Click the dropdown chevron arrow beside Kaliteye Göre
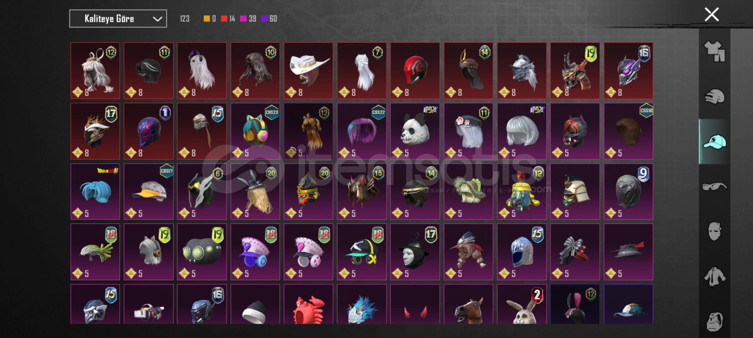The width and height of the screenshot is (753, 338). point(157,19)
